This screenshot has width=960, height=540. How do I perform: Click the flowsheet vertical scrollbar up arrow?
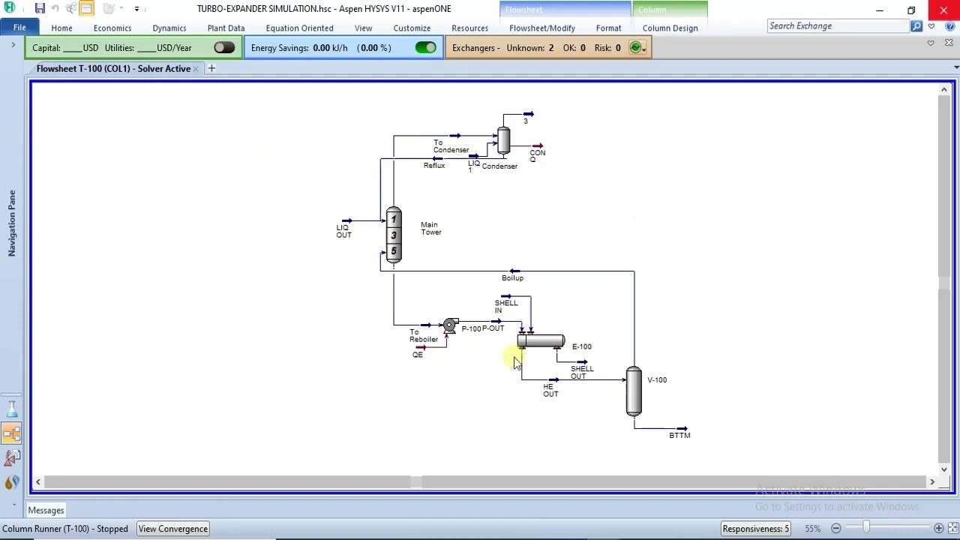point(944,90)
